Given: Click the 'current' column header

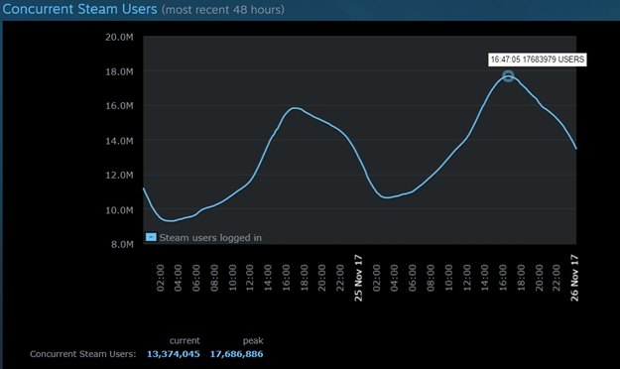Looking at the screenshot, I should (x=185, y=340).
